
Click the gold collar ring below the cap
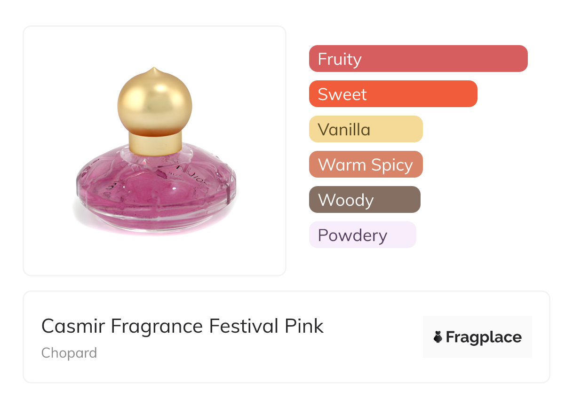click(x=155, y=143)
